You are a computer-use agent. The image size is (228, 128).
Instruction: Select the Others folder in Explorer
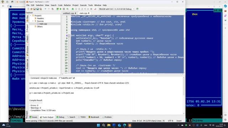click(x=40, y=27)
